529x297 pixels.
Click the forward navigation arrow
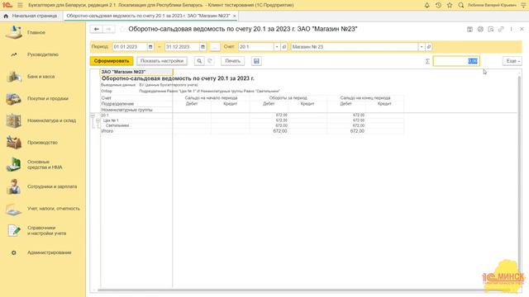(108, 30)
